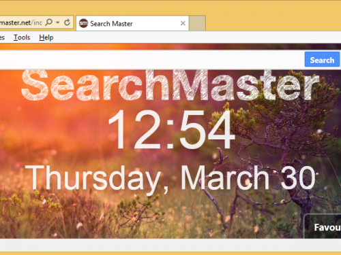
Task: Close the Search Master tab
Action: [183, 23]
